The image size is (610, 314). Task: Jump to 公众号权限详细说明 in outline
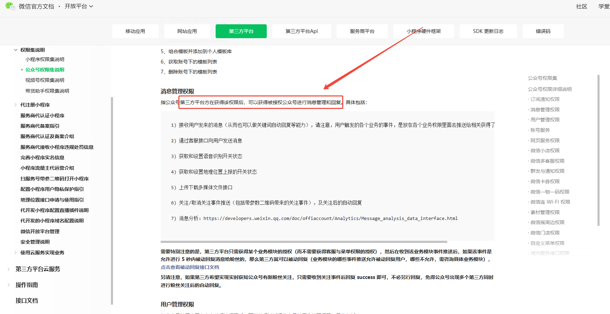click(x=550, y=89)
